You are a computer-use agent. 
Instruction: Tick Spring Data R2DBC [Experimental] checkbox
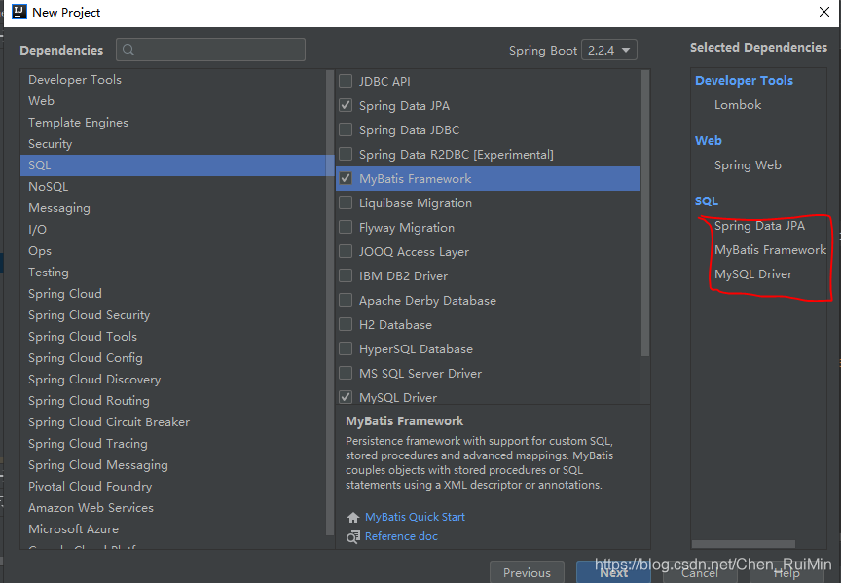(x=346, y=154)
